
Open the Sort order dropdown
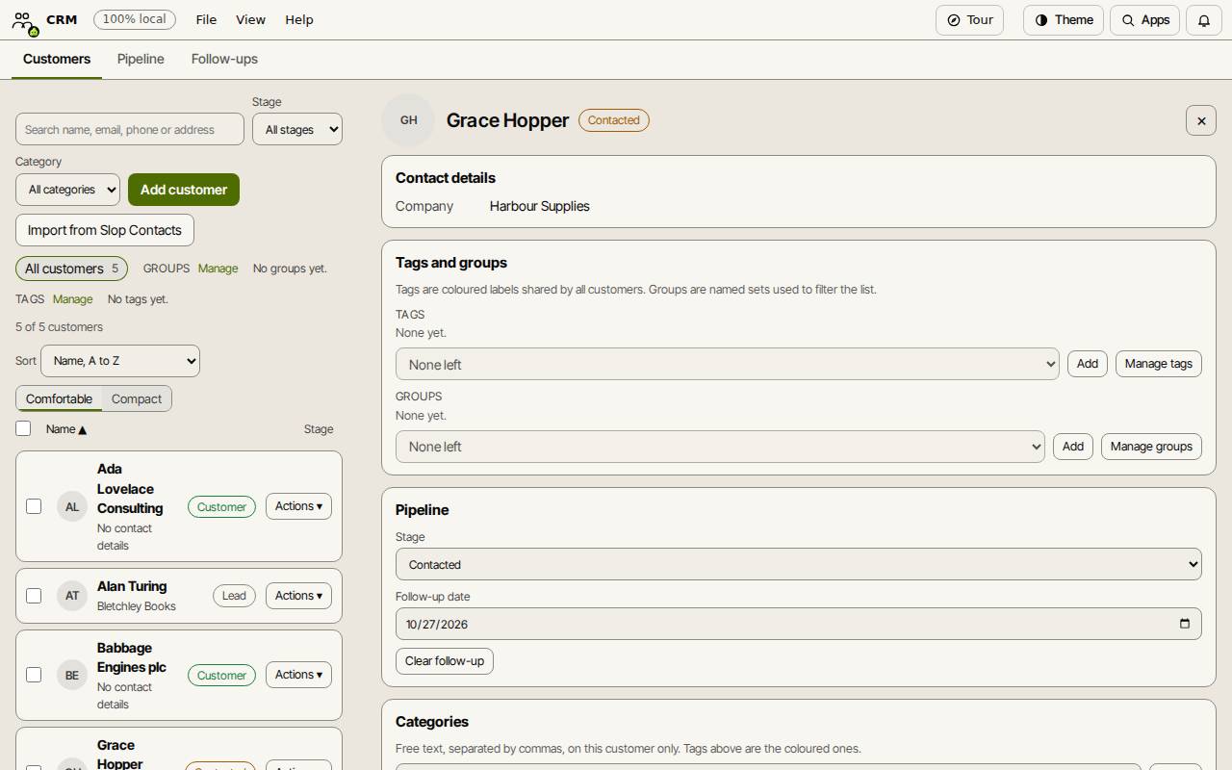[x=120, y=361]
